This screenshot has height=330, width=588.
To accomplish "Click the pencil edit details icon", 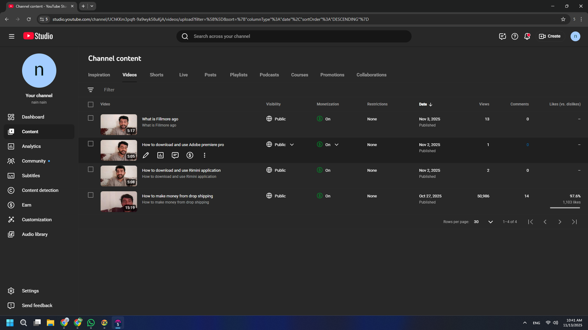I will [x=146, y=155].
